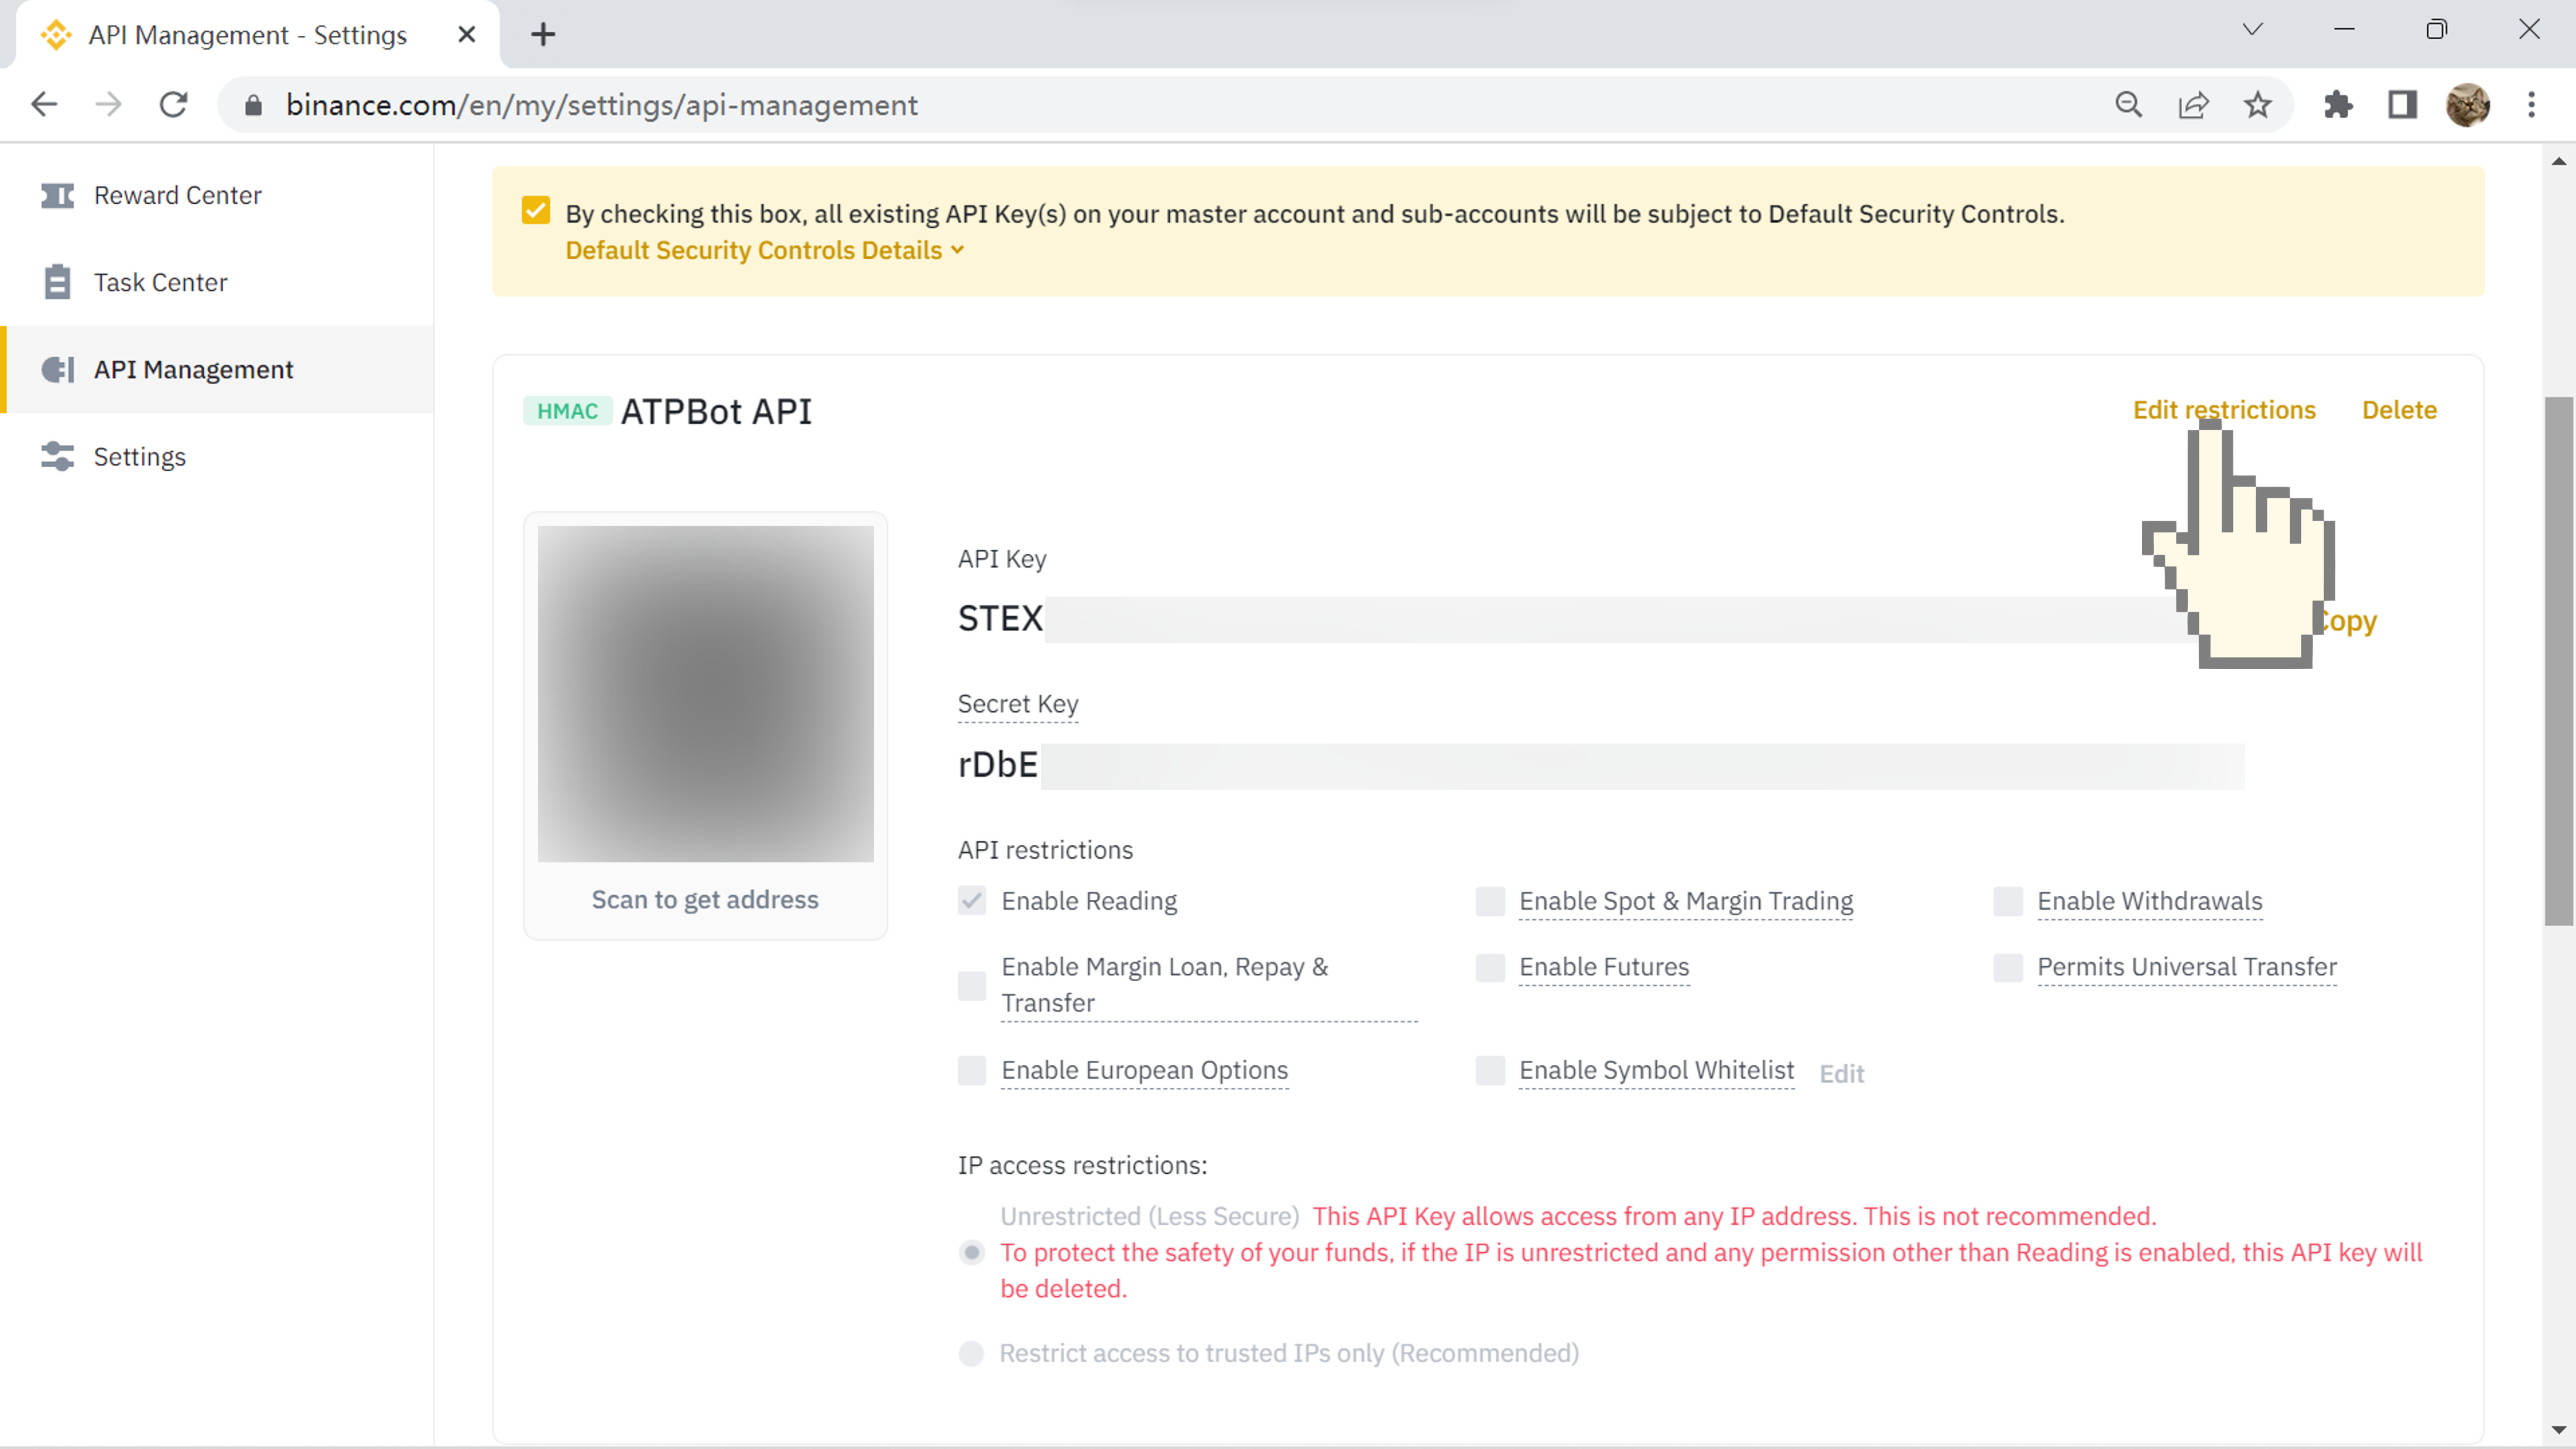Select Restrict access to trusted IPs only

[x=972, y=1353]
